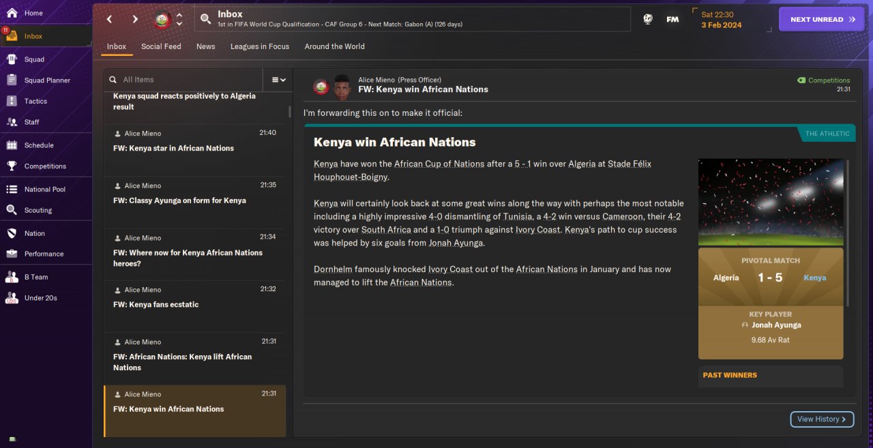The height and width of the screenshot is (448, 873).
Task: Click the View History button
Action: (x=822, y=419)
